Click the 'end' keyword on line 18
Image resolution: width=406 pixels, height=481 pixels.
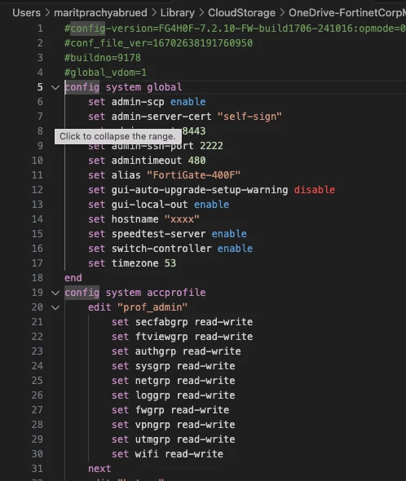pyautogui.click(x=73, y=278)
